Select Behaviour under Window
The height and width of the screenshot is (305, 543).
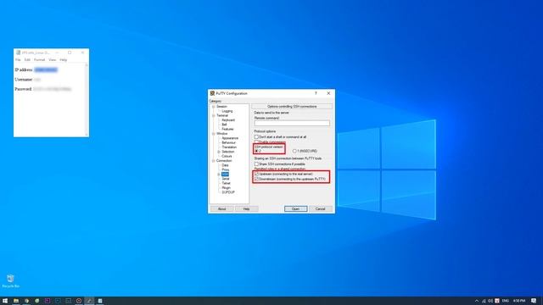[x=228, y=142]
